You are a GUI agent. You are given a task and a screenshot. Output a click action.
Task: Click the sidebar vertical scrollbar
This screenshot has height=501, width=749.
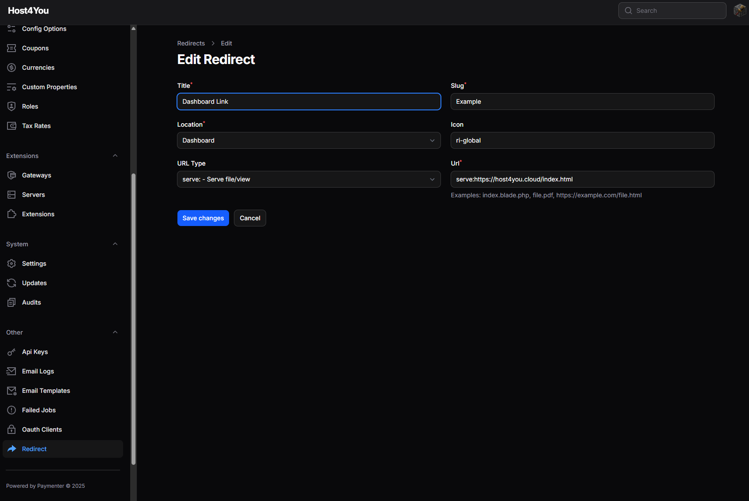133,318
